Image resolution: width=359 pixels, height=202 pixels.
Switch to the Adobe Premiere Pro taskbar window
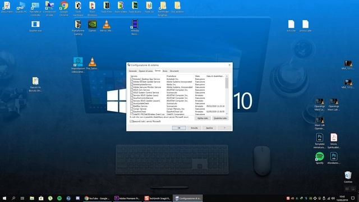(x=127, y=198)
